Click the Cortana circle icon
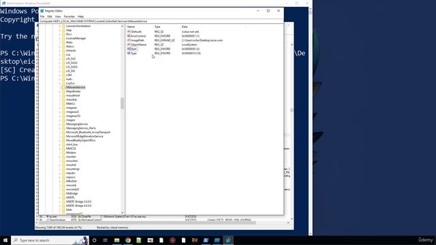Screen dimensions: 436x245 point(94,240)
